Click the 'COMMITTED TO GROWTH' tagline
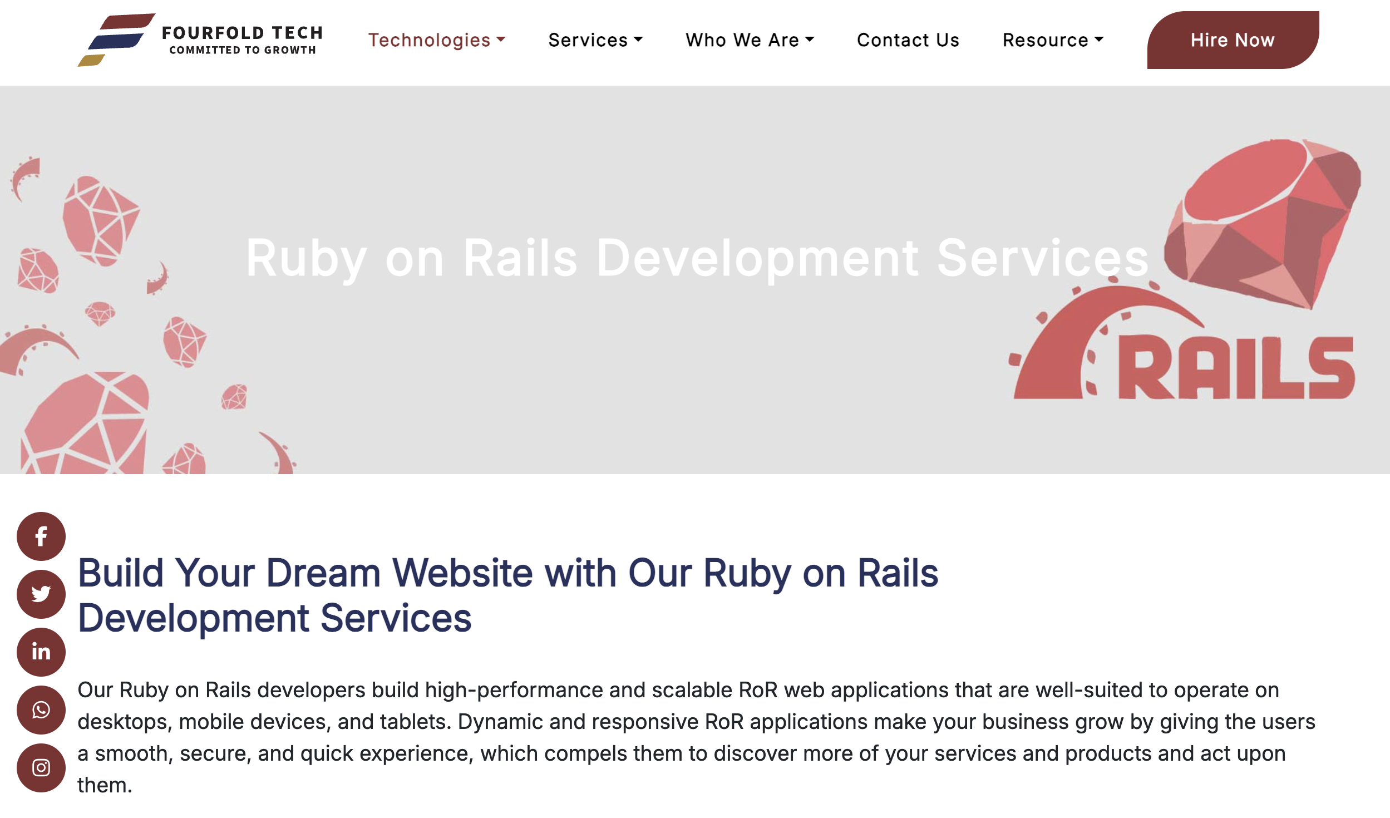1390x818 pixels. tap(243, 50)
